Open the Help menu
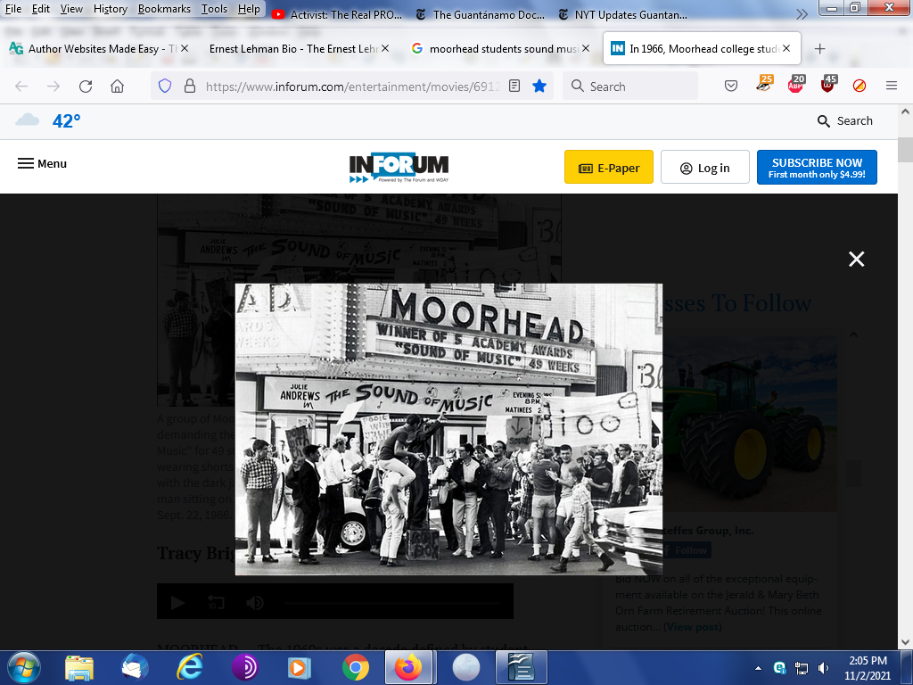The height and width of the screenshot is (685, 913). tap(249, 9)
